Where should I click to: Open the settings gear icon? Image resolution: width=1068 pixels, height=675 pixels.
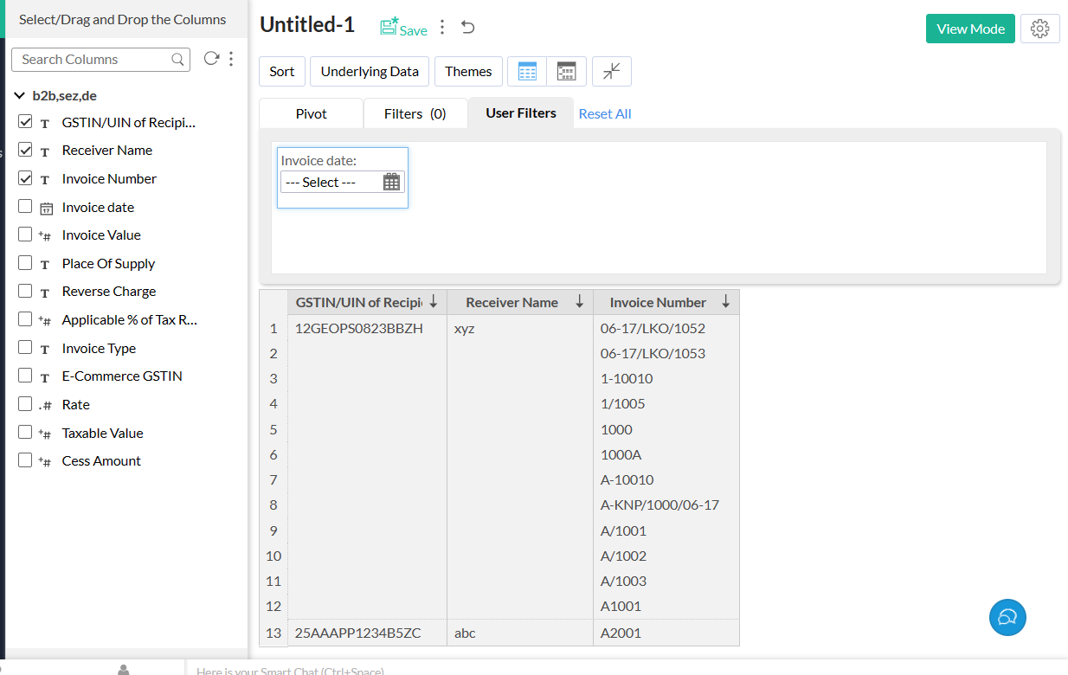pos(1040,29)
